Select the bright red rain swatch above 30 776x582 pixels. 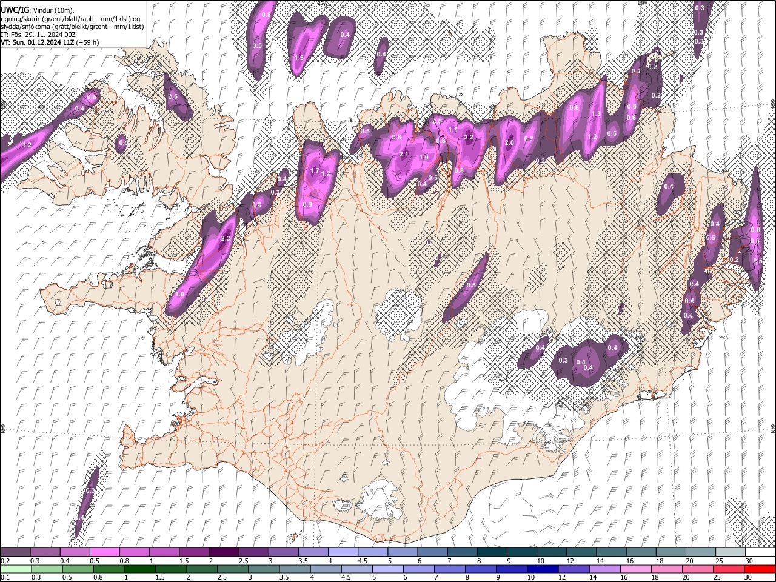point(759,569)
